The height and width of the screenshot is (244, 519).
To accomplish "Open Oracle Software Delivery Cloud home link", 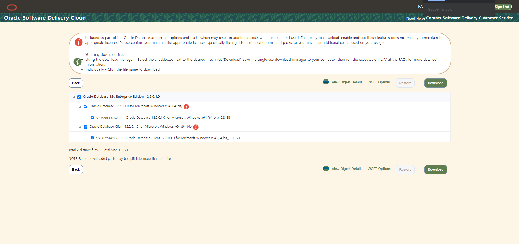I will [45, 18].
